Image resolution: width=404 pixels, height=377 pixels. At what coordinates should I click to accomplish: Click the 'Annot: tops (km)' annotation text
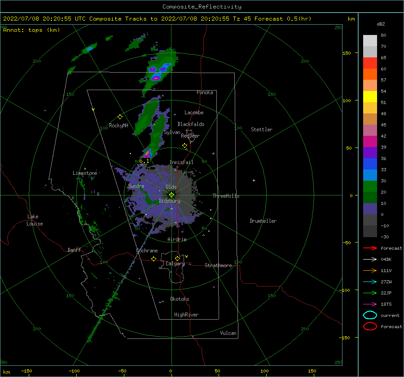[31, 30]
